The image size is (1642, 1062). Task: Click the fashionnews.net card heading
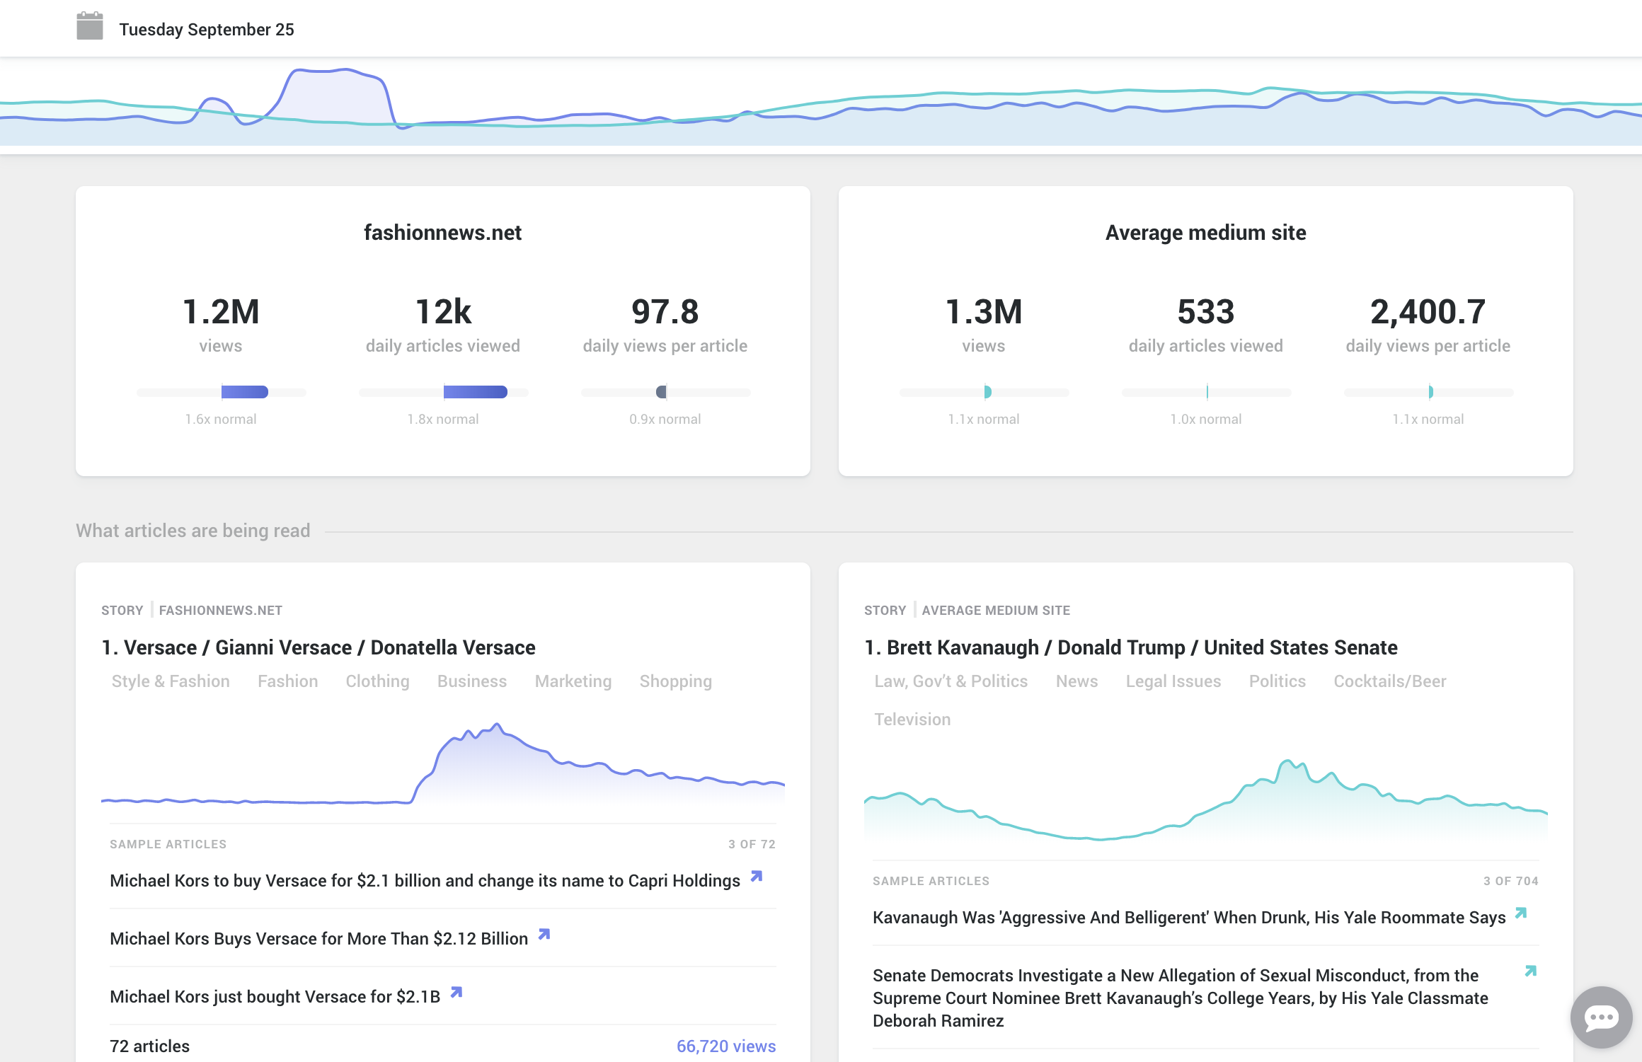pos(443,232)
